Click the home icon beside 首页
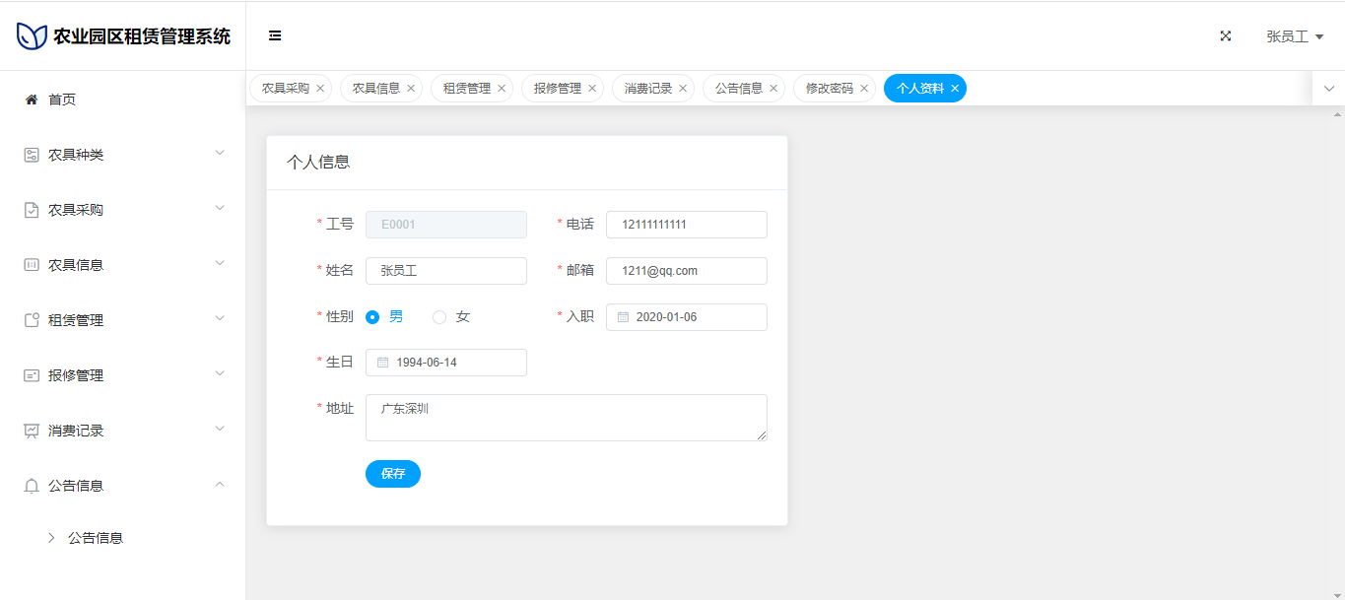The image size is (1345, 600). click(32, 100)
